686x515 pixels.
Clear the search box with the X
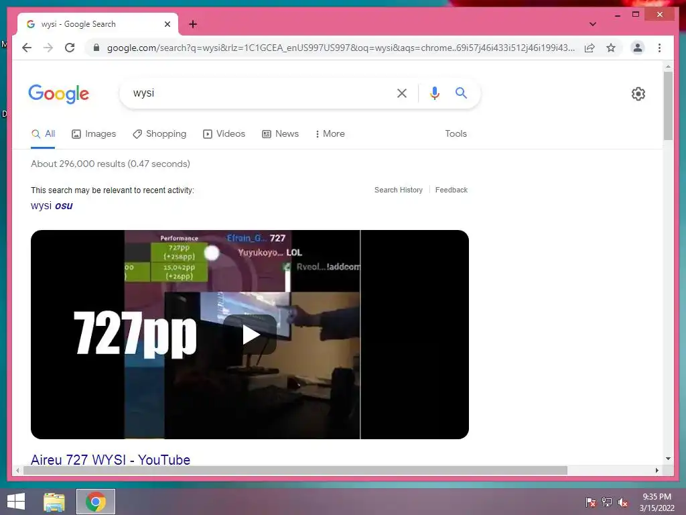[x=402, y=93]
